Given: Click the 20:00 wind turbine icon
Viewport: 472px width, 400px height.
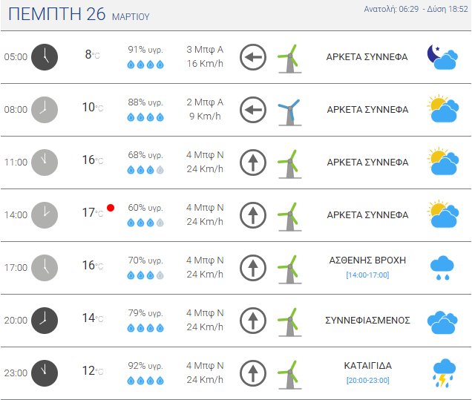Looking at the screenshot, I should tap(289, 321).
